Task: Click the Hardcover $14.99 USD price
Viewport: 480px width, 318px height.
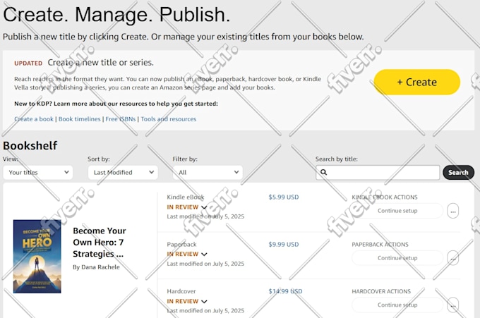Action: [x=285, y=291]
